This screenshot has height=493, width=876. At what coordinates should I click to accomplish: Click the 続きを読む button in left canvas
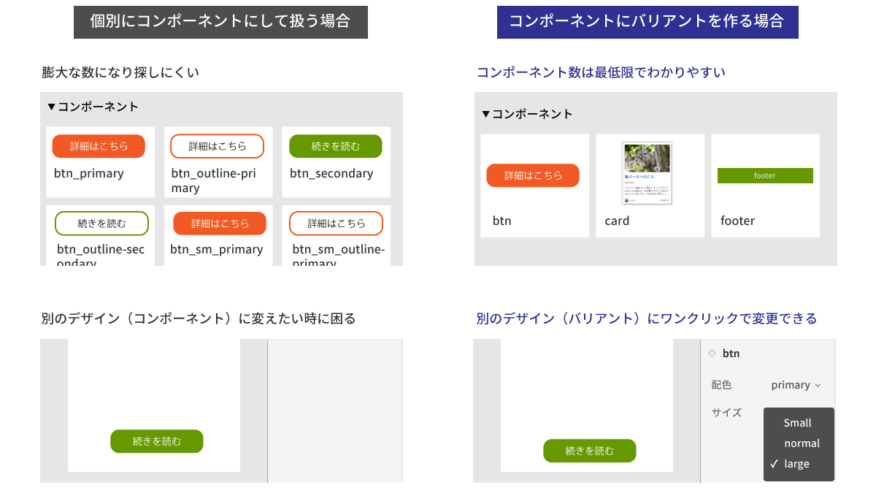(157, 441)
